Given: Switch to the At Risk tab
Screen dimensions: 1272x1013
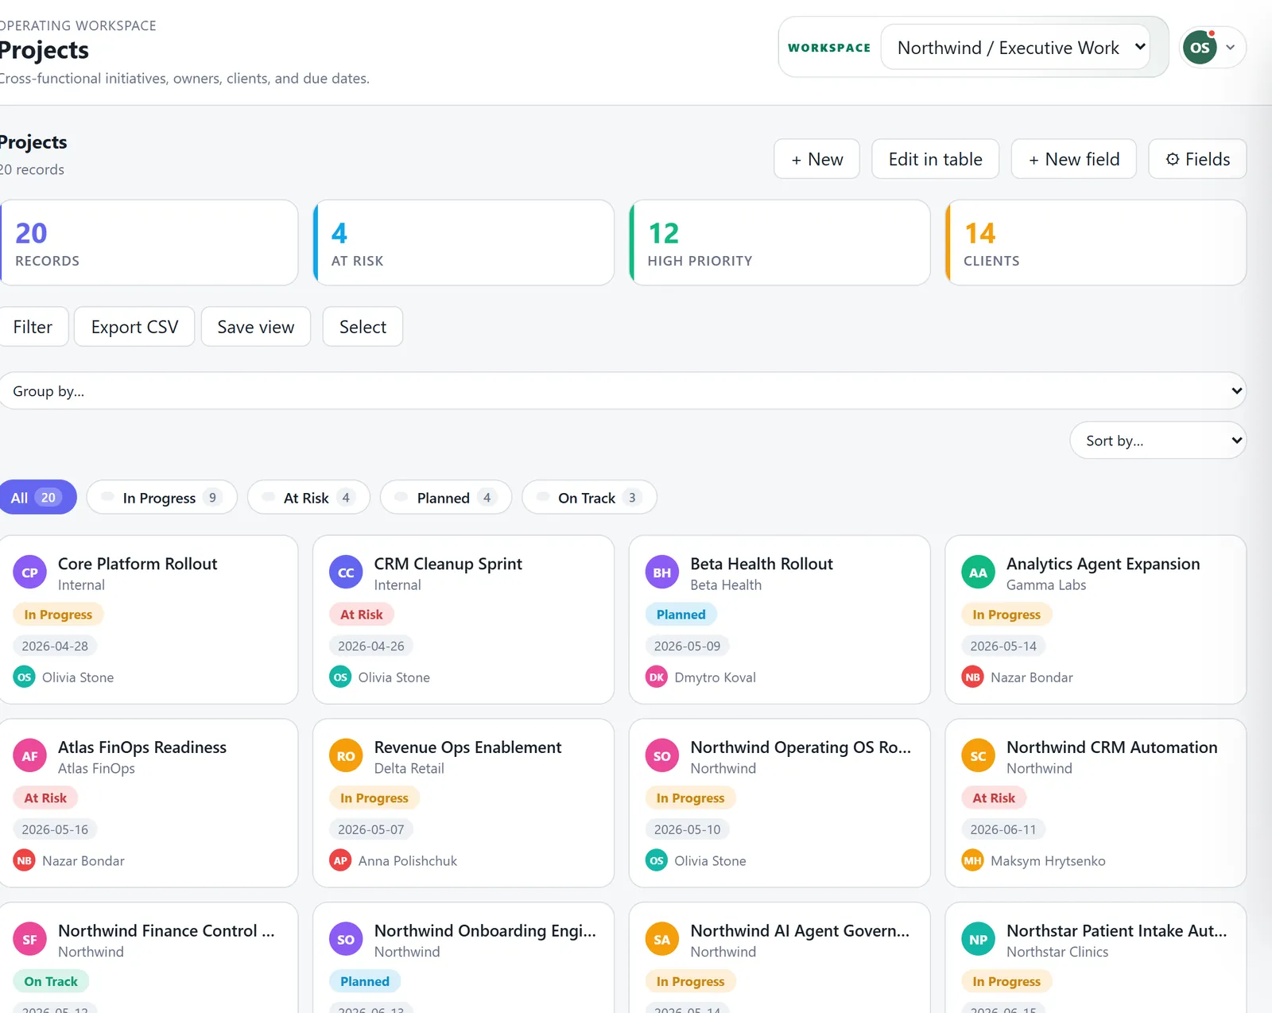Looking at the screenshot, I should (309, 498).
